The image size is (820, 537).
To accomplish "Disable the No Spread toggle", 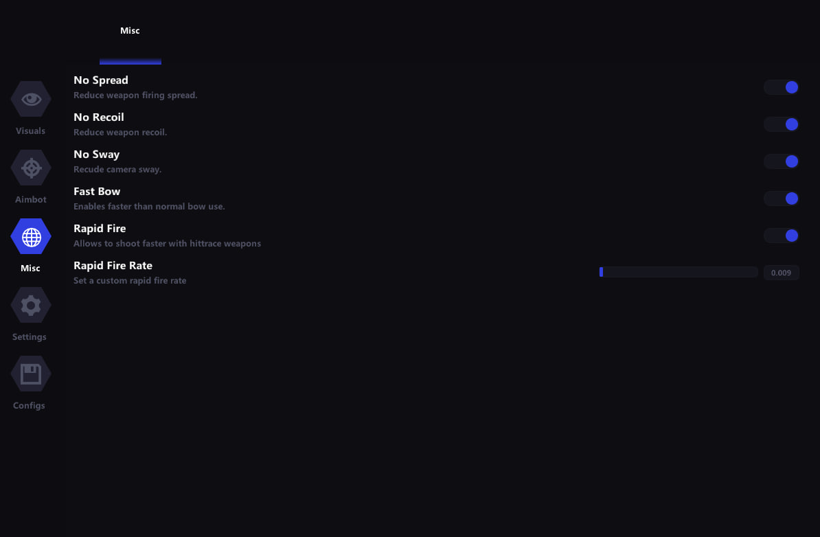I will coord(782,87).
